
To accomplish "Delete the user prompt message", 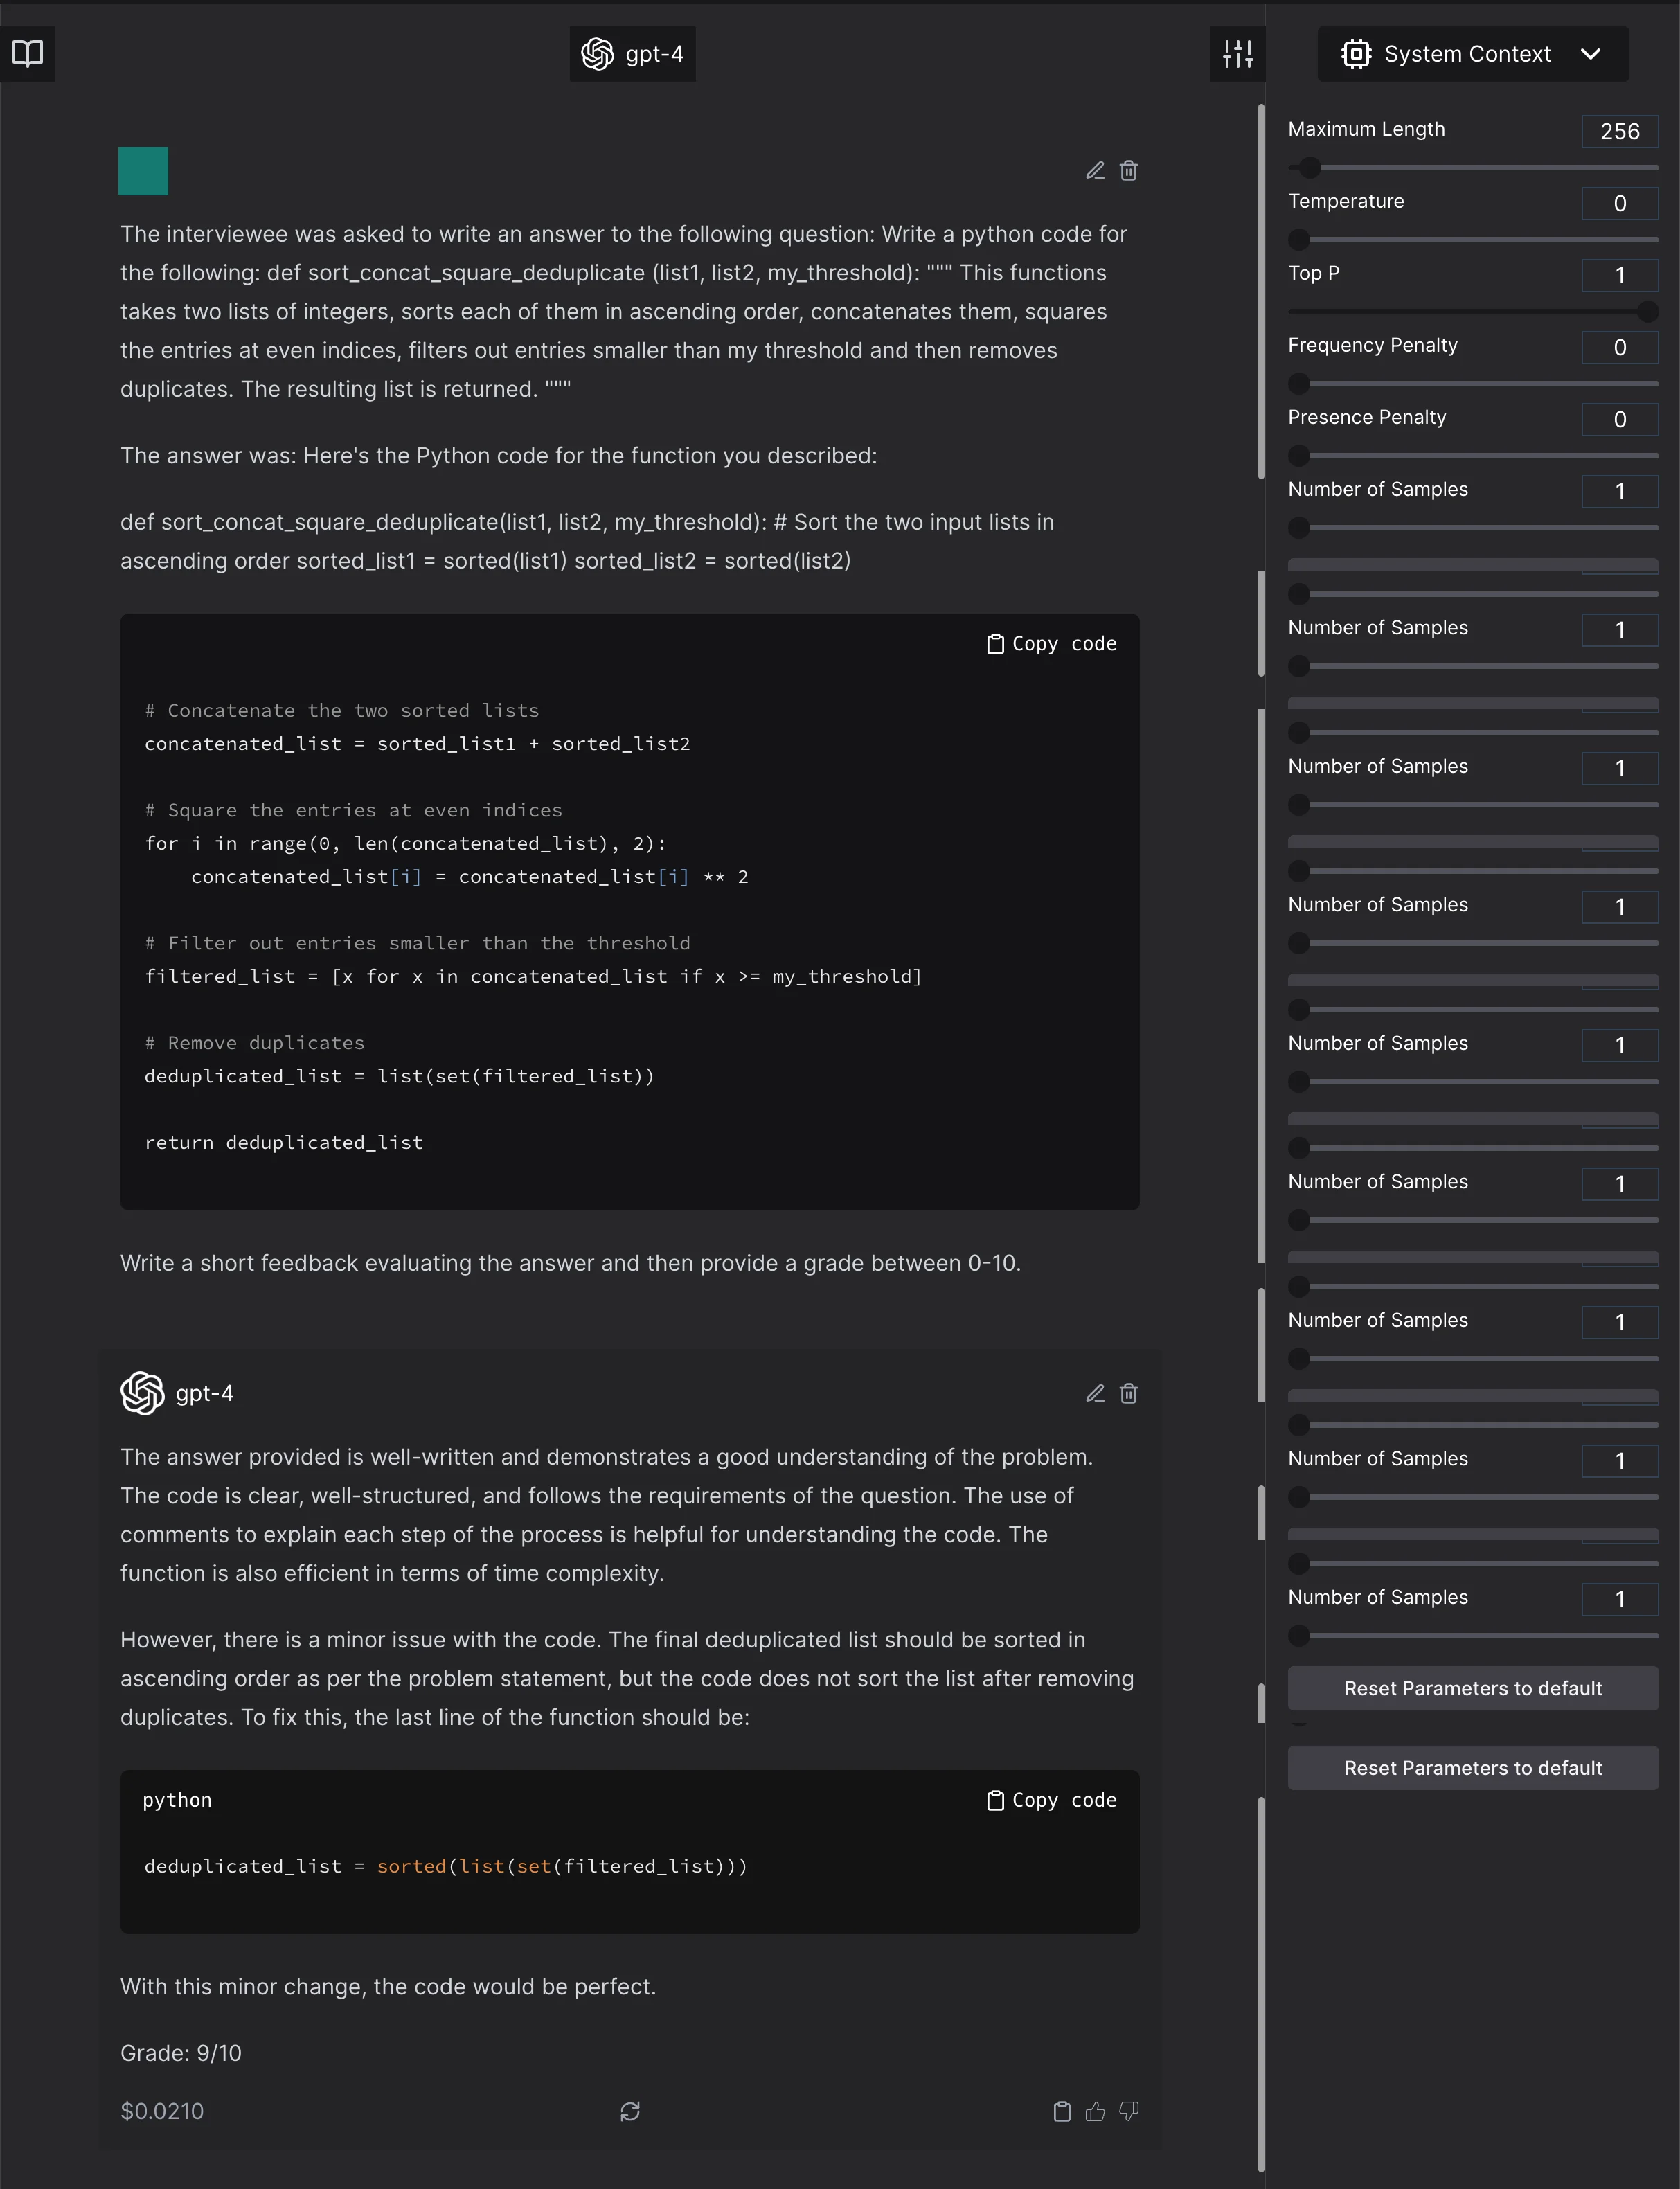I will point(1129,171).
